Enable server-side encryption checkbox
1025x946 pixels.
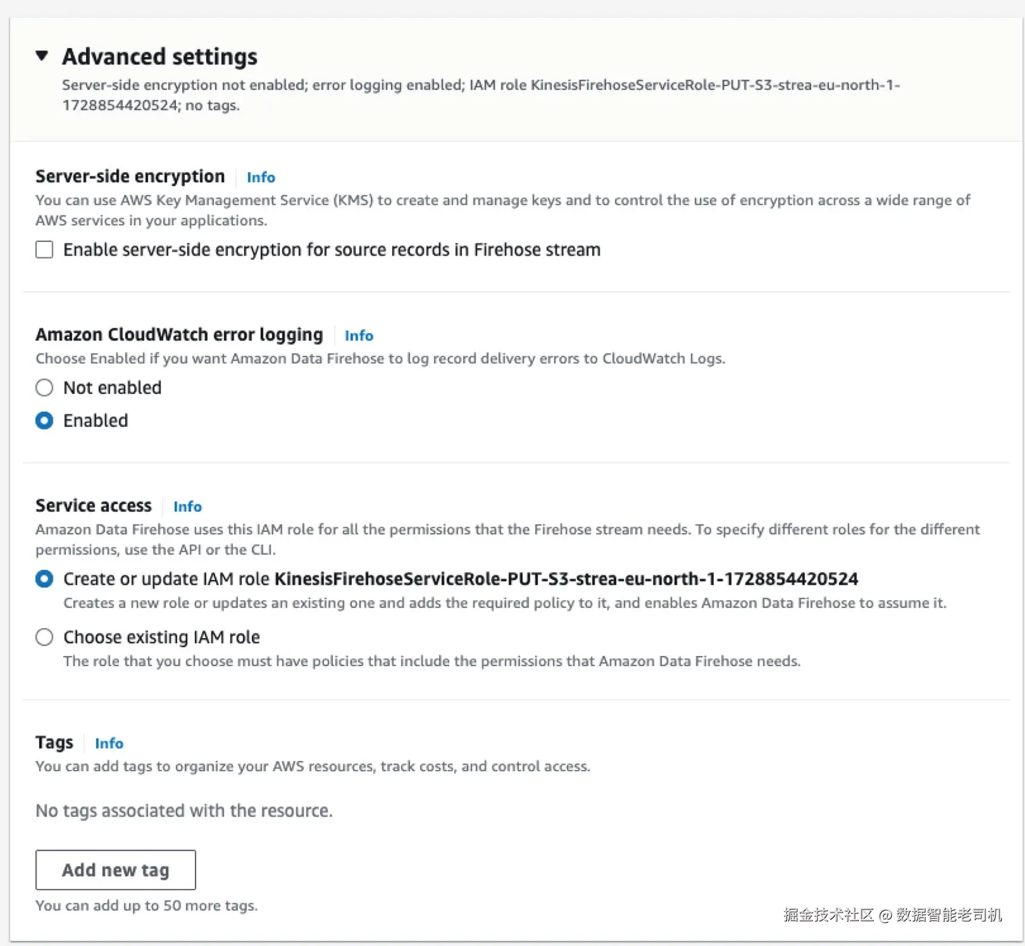coord(44,249)
